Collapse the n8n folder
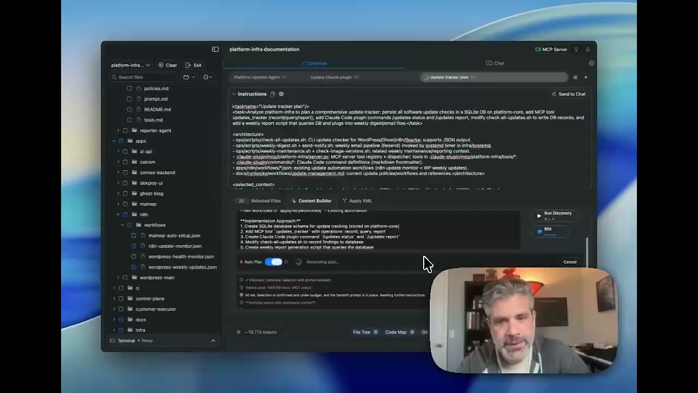 pyautogui.click(x=118, y=215)
